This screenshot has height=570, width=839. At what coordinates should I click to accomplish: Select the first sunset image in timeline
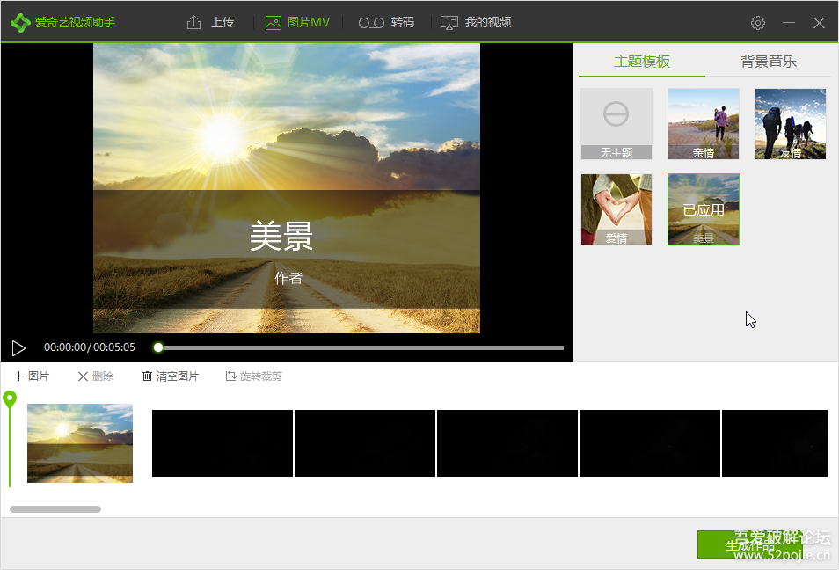80,443
